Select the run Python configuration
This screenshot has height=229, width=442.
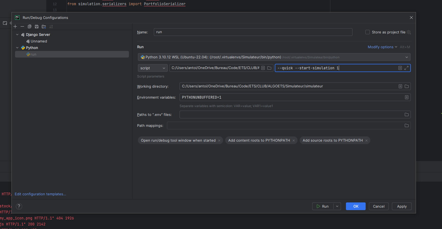point(72,54)
